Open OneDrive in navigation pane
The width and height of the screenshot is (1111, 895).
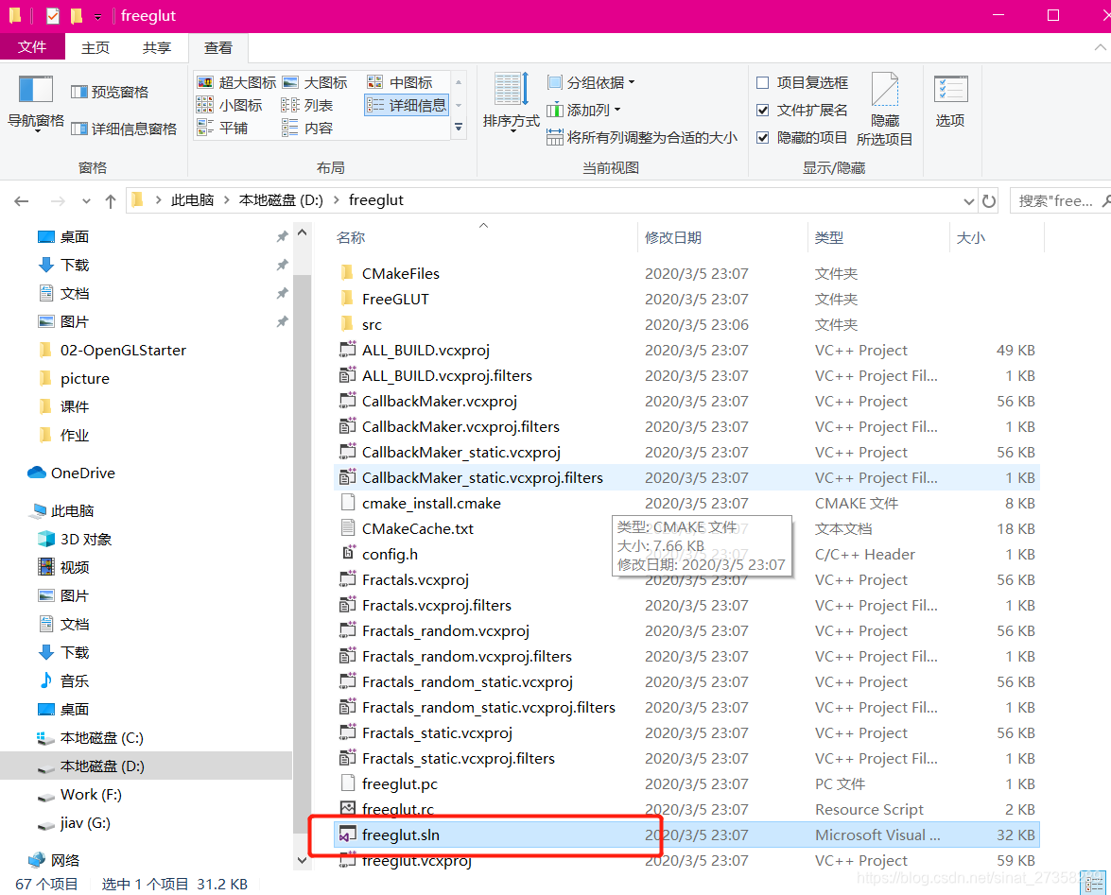[x=71, y=473]
